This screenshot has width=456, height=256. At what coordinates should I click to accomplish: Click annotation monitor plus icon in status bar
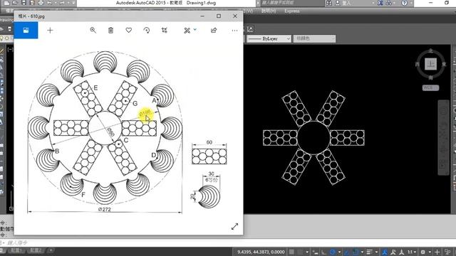[437, 252]
